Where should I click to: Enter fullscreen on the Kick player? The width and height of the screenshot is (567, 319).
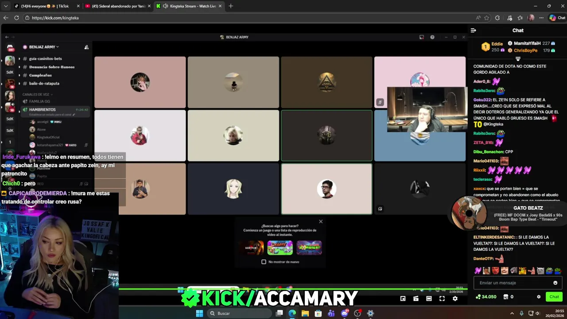click(442, 299)
